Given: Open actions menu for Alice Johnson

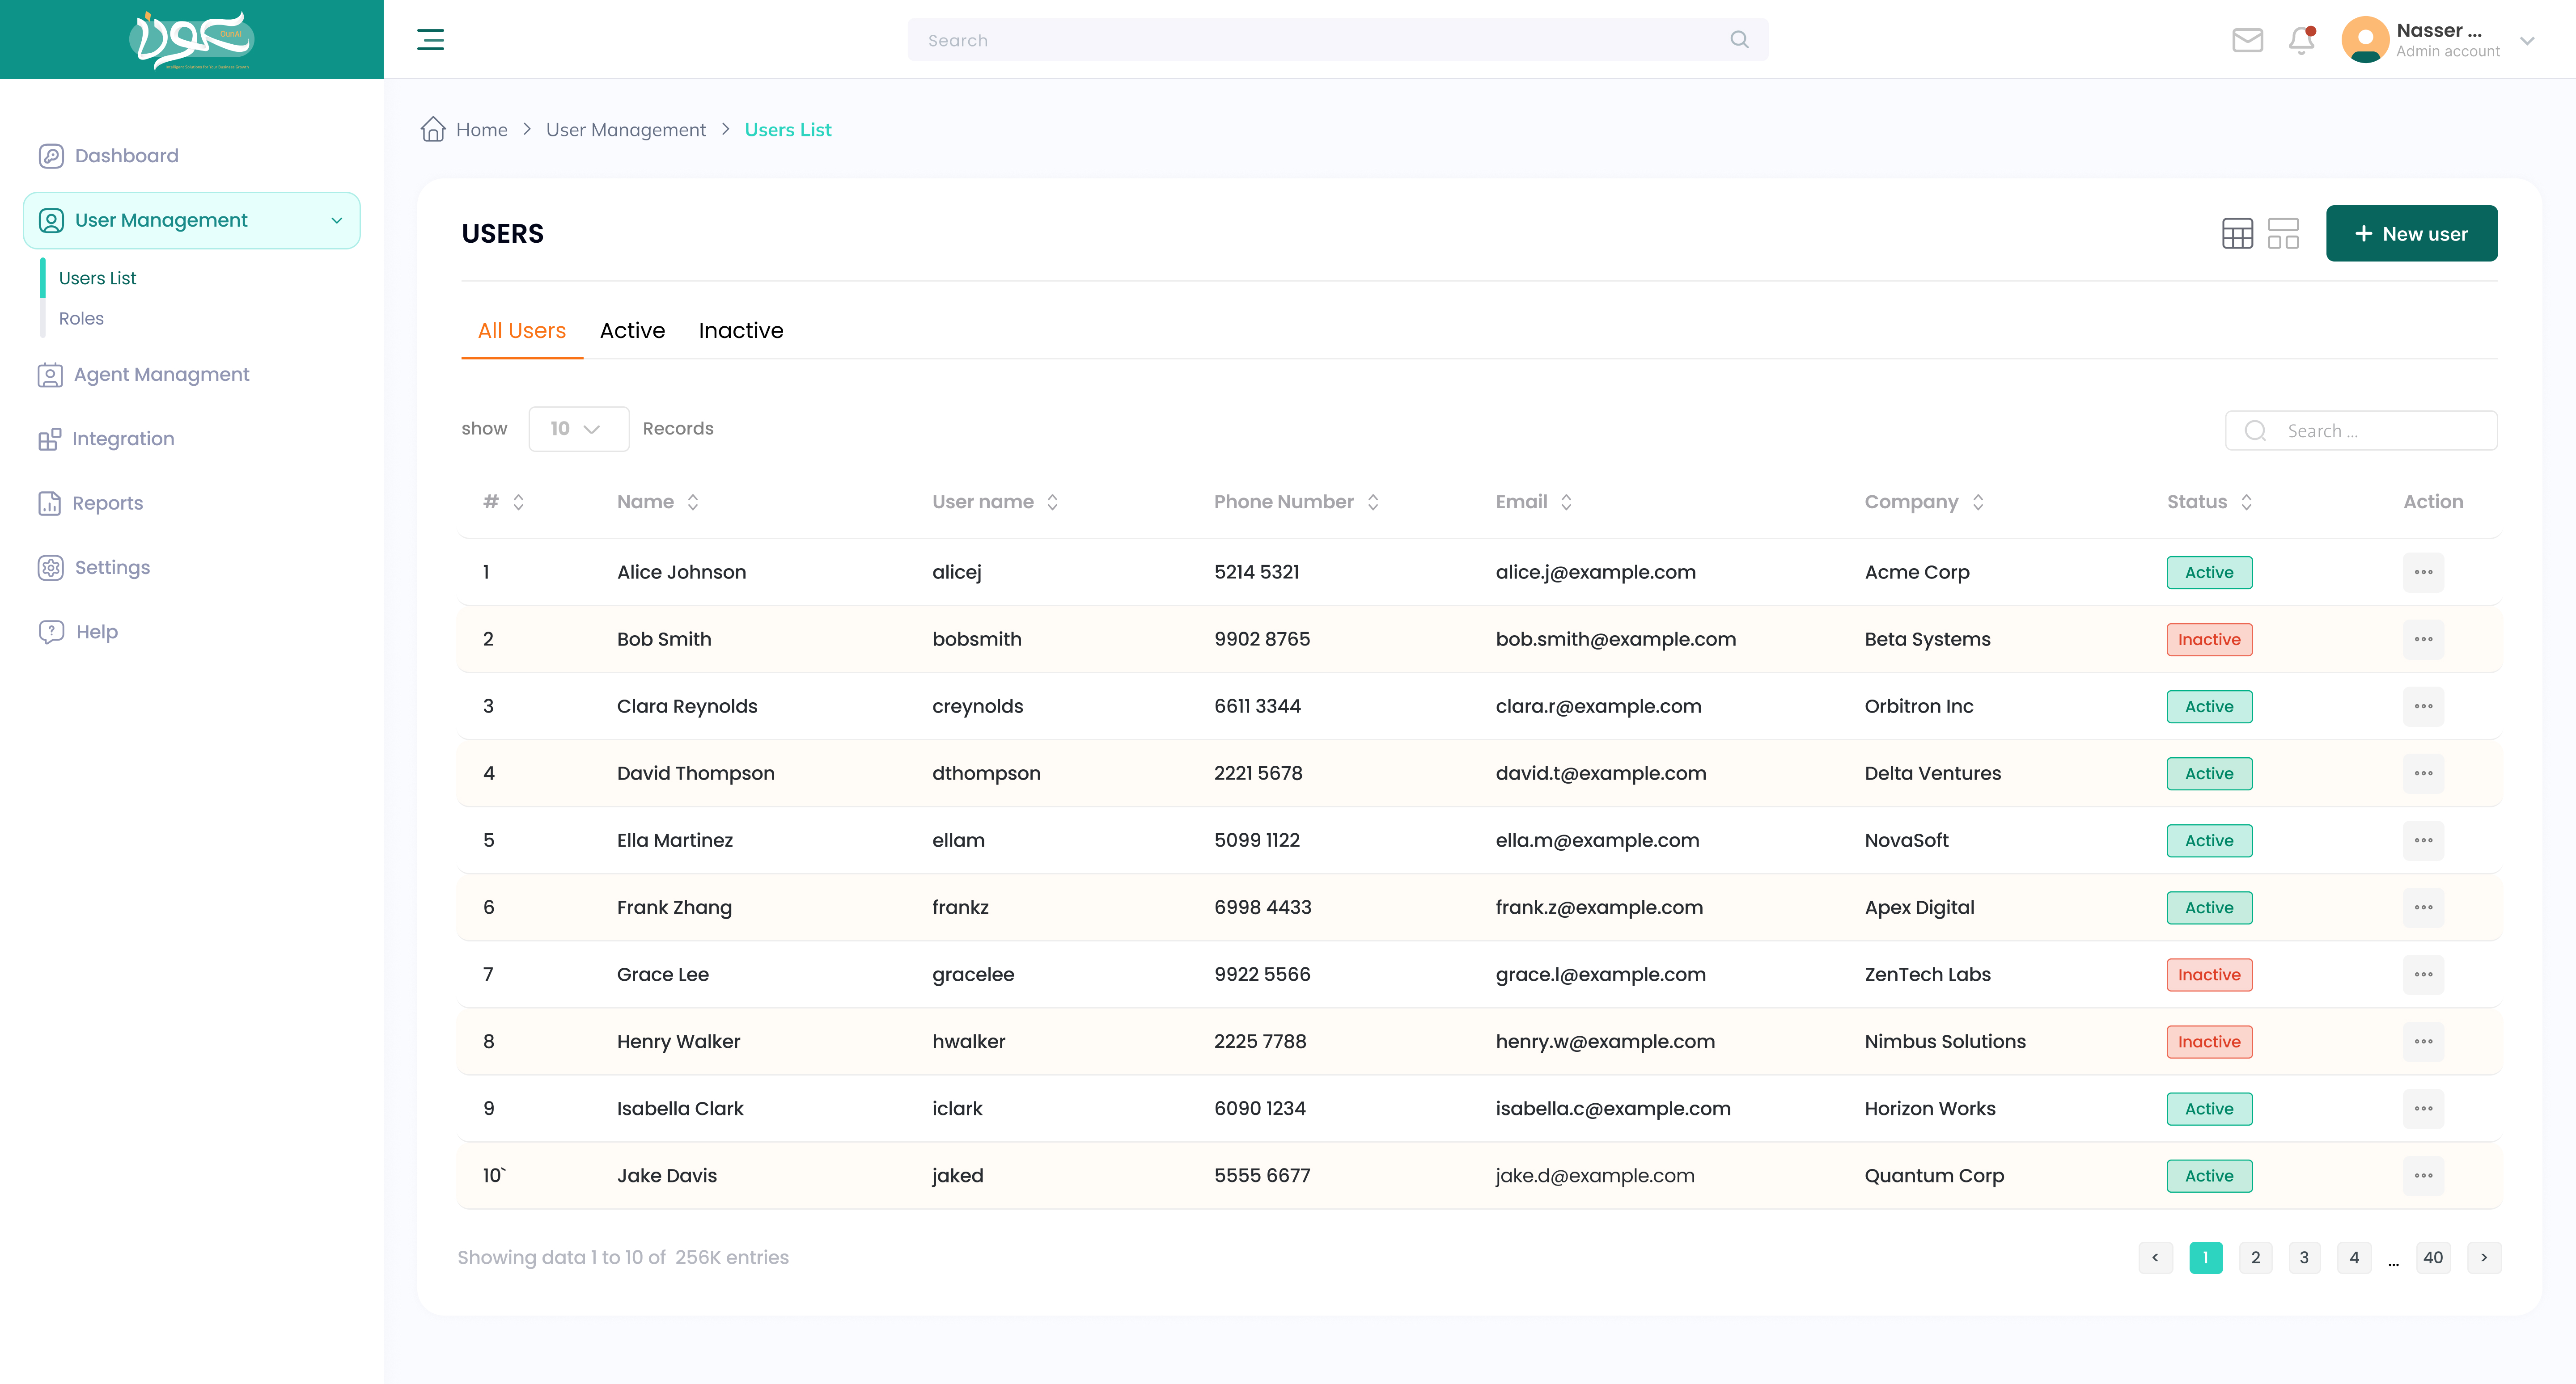Looking at the screenshot, I should point(2423,573).
